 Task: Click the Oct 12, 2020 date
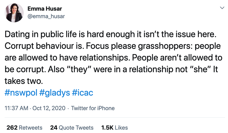[48, 108]
